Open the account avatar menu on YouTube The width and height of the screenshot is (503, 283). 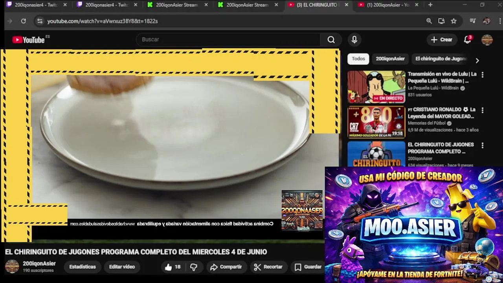click(x=487, y=40)
